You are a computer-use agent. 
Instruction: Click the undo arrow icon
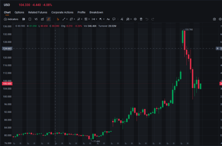(147, 19)
